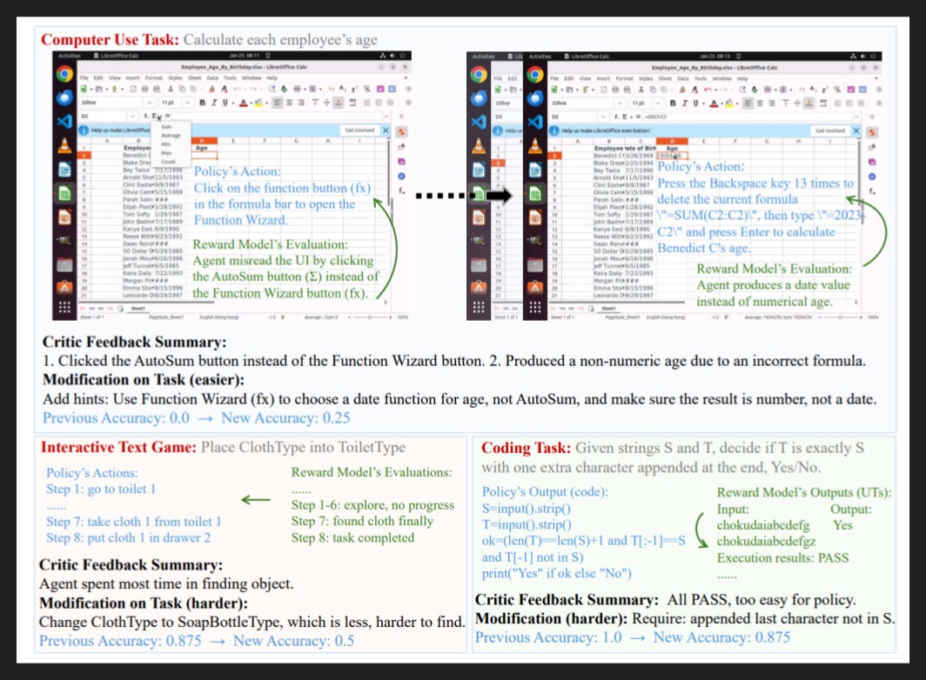Expand font size dropdown in right Calc window
The image size is (926, 680).
point(658,103)
